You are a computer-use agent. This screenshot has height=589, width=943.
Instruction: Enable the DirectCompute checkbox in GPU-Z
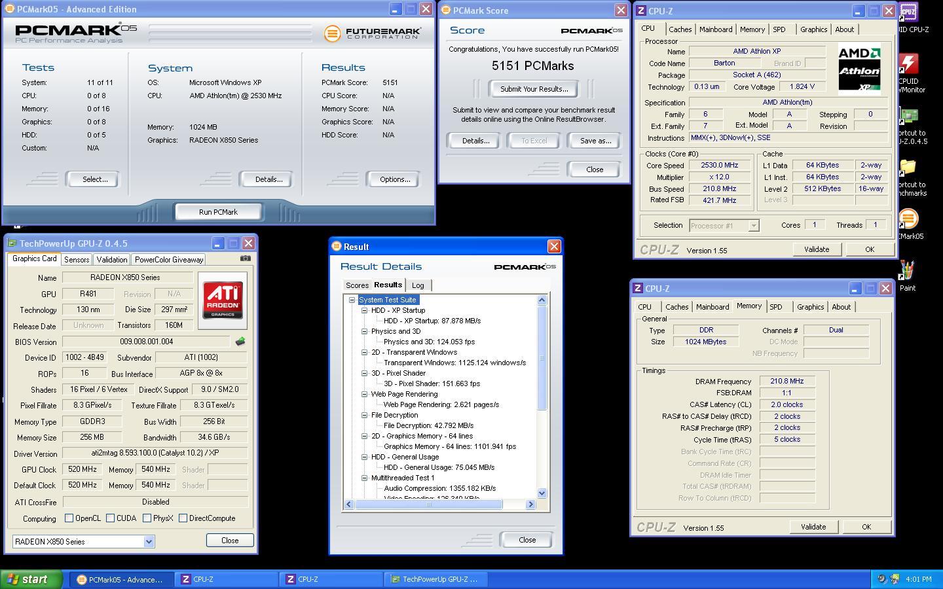click(183, 518)
